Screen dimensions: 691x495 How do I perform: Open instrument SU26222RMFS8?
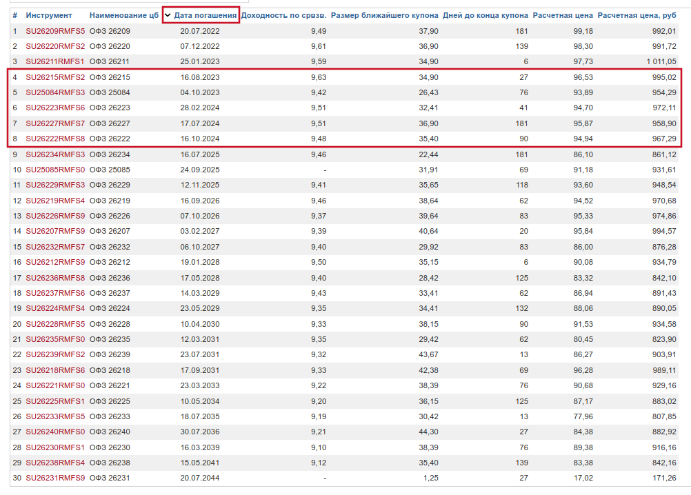click(x=55, y=139)
